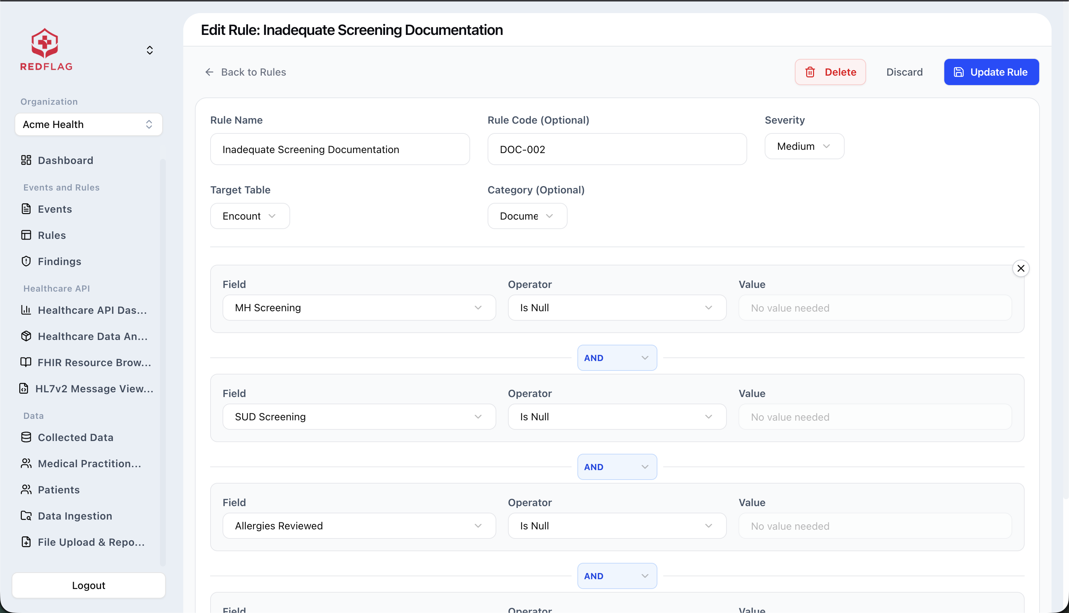Open the Acme Health organization selector
Viewport: 1069px width, 613px height.
point(88,124)
